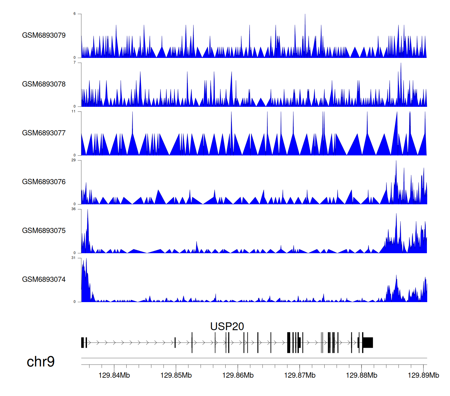450x396 pixels.
Task: Select the 129.87Mb position label
Action: coord(300,375)
